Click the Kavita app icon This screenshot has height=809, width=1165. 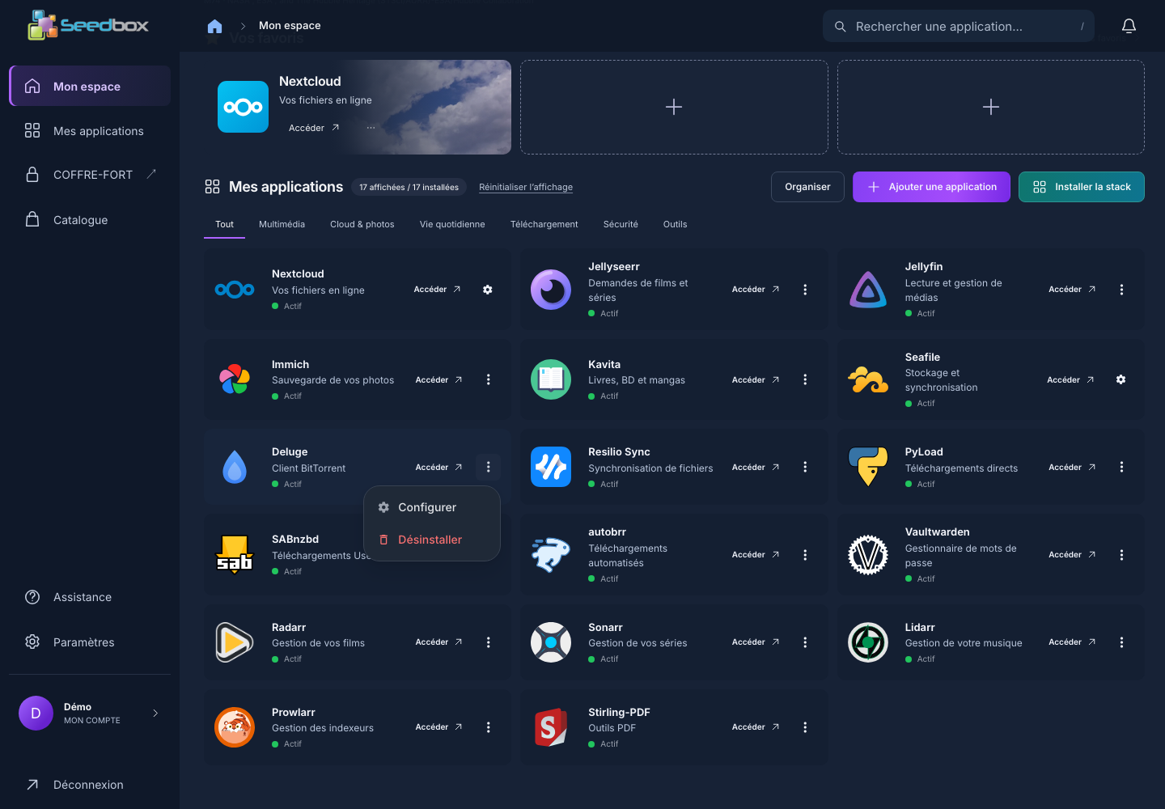[551, 379]
